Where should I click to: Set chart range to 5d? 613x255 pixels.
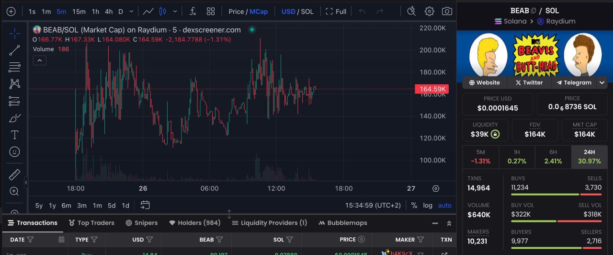(112, 205)
